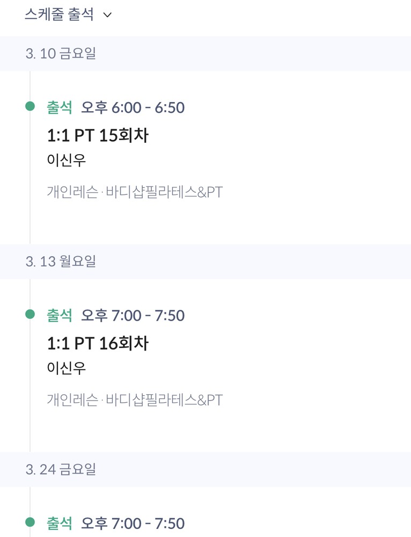Select trainer 이신우 under 15회차
Viewport: 411px width, 537px height.
[x=67, y=160]
